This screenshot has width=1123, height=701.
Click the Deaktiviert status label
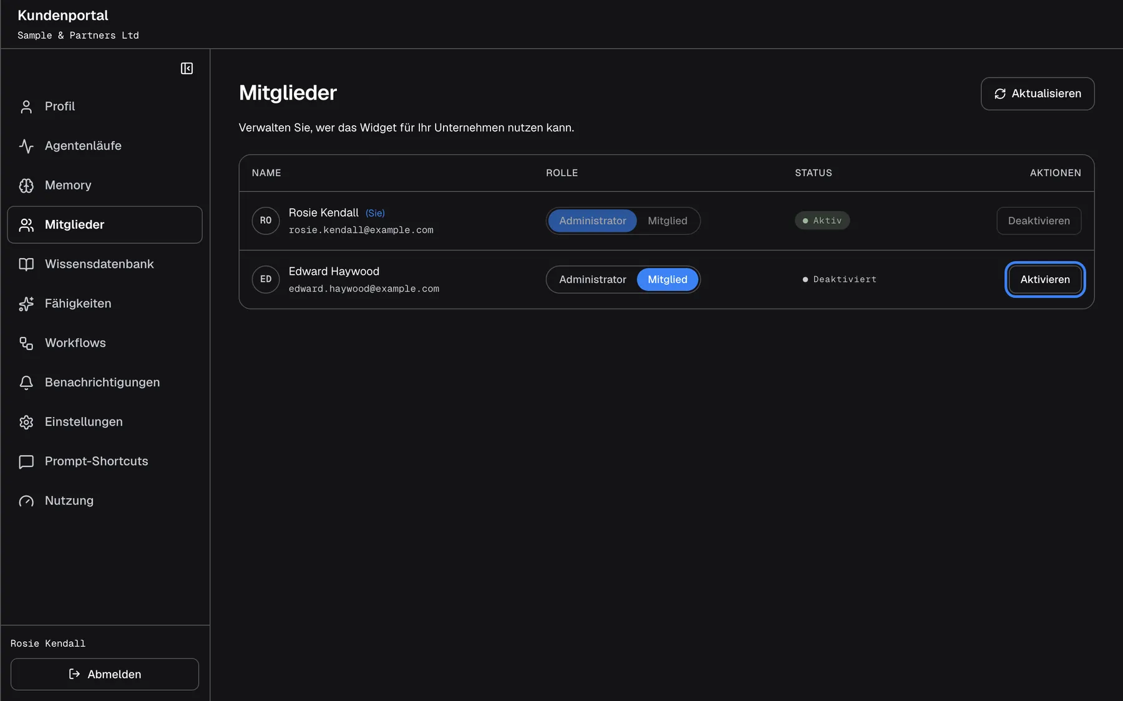[839, 279]
